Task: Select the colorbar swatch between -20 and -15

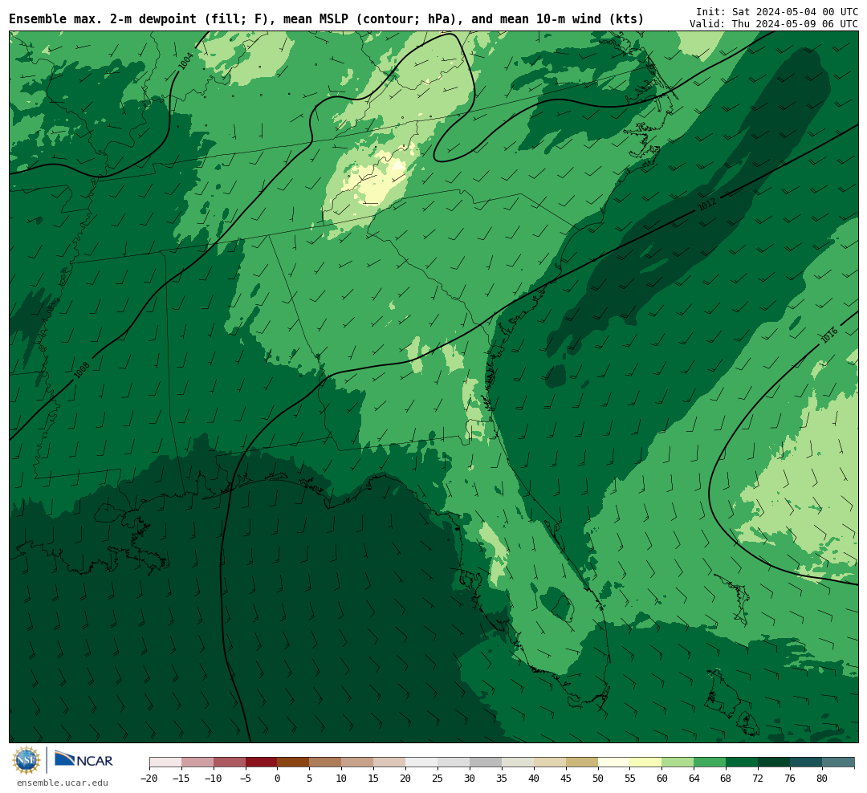Action: click(165, 762)
